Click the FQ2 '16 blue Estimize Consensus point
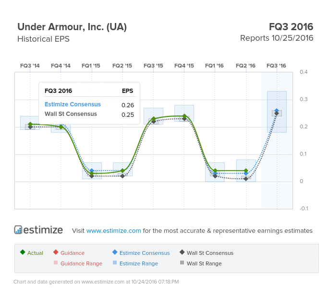329x297 pixels. tap(246, 173)
